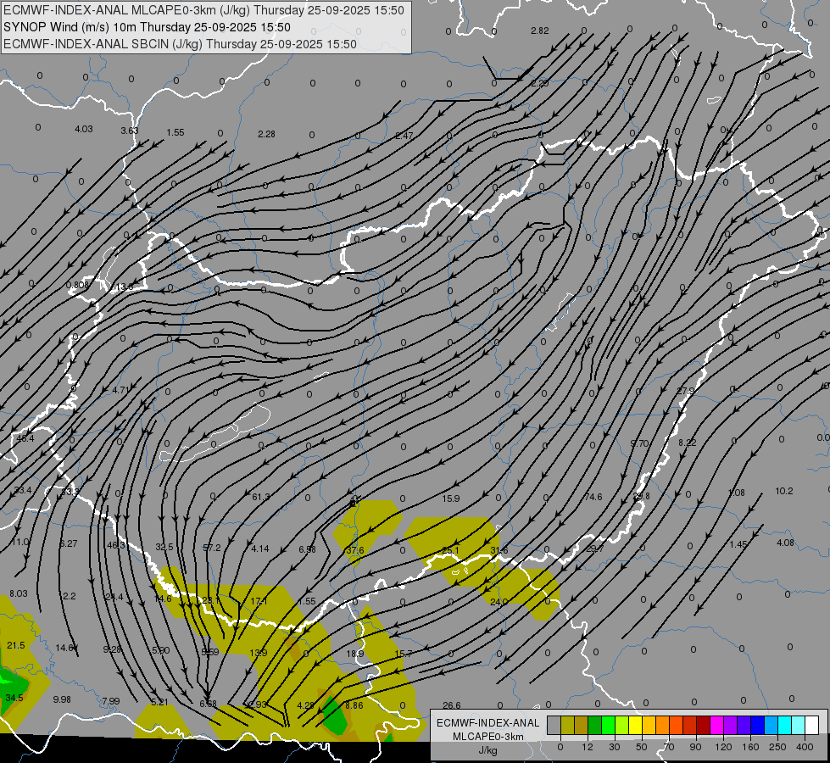Click the map value 15.7
This screenshot has height=763, width=830.
point(404,654)
